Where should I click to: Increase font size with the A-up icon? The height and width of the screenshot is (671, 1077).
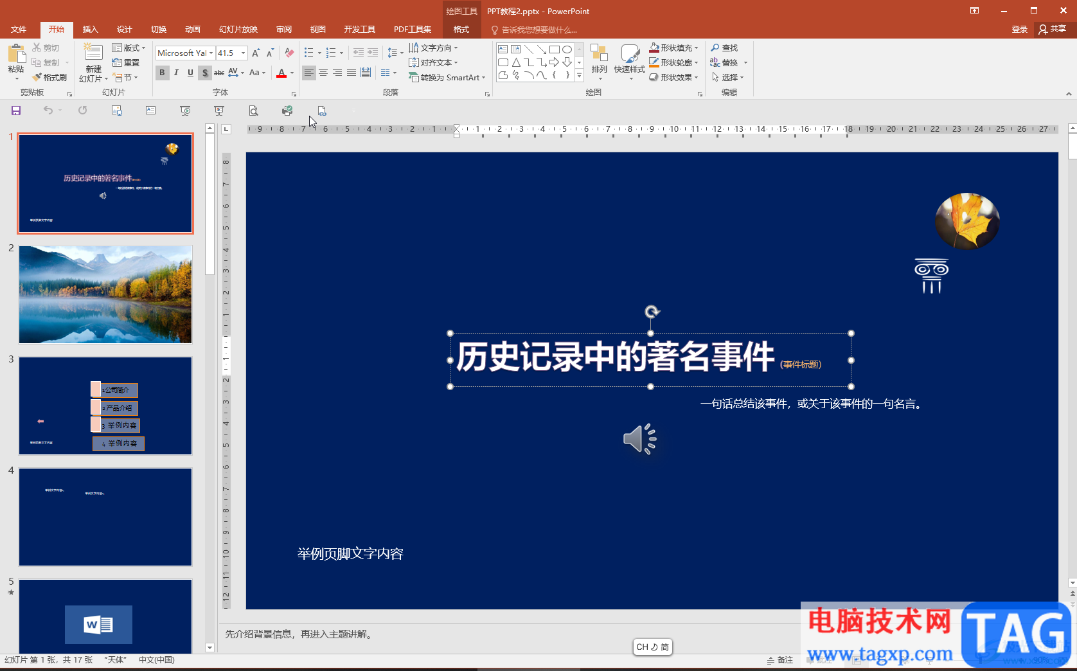256,53
